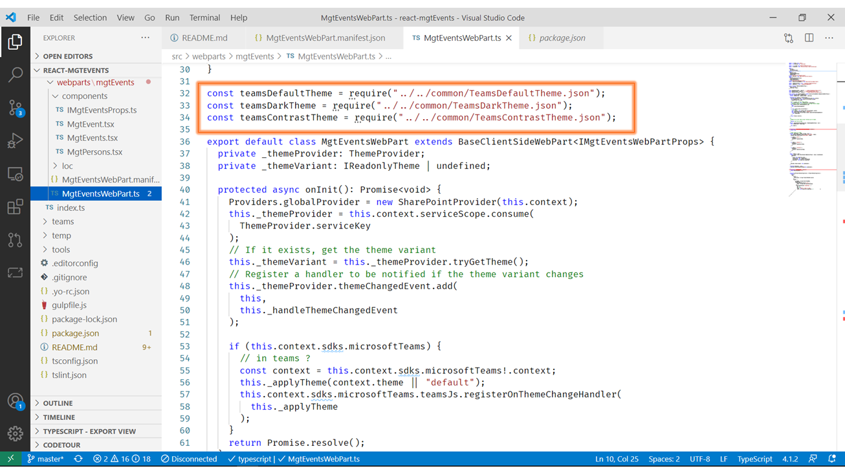Click the Split Editor Right icon
Viewport: 845px width, 475px height.
[x=809, y=38]
